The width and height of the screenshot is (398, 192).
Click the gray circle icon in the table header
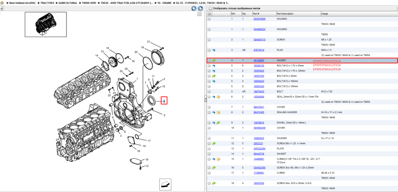pyautogui.click(x=209, y=13)
